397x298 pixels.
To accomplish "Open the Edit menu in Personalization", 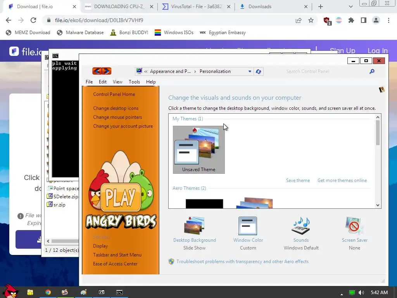I will pos(102,82).
